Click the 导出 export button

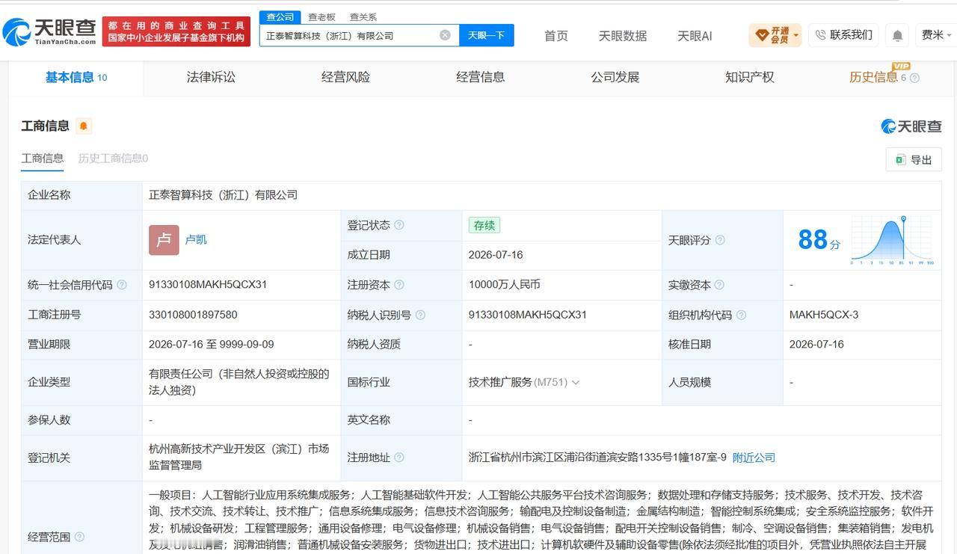[914, 159]
